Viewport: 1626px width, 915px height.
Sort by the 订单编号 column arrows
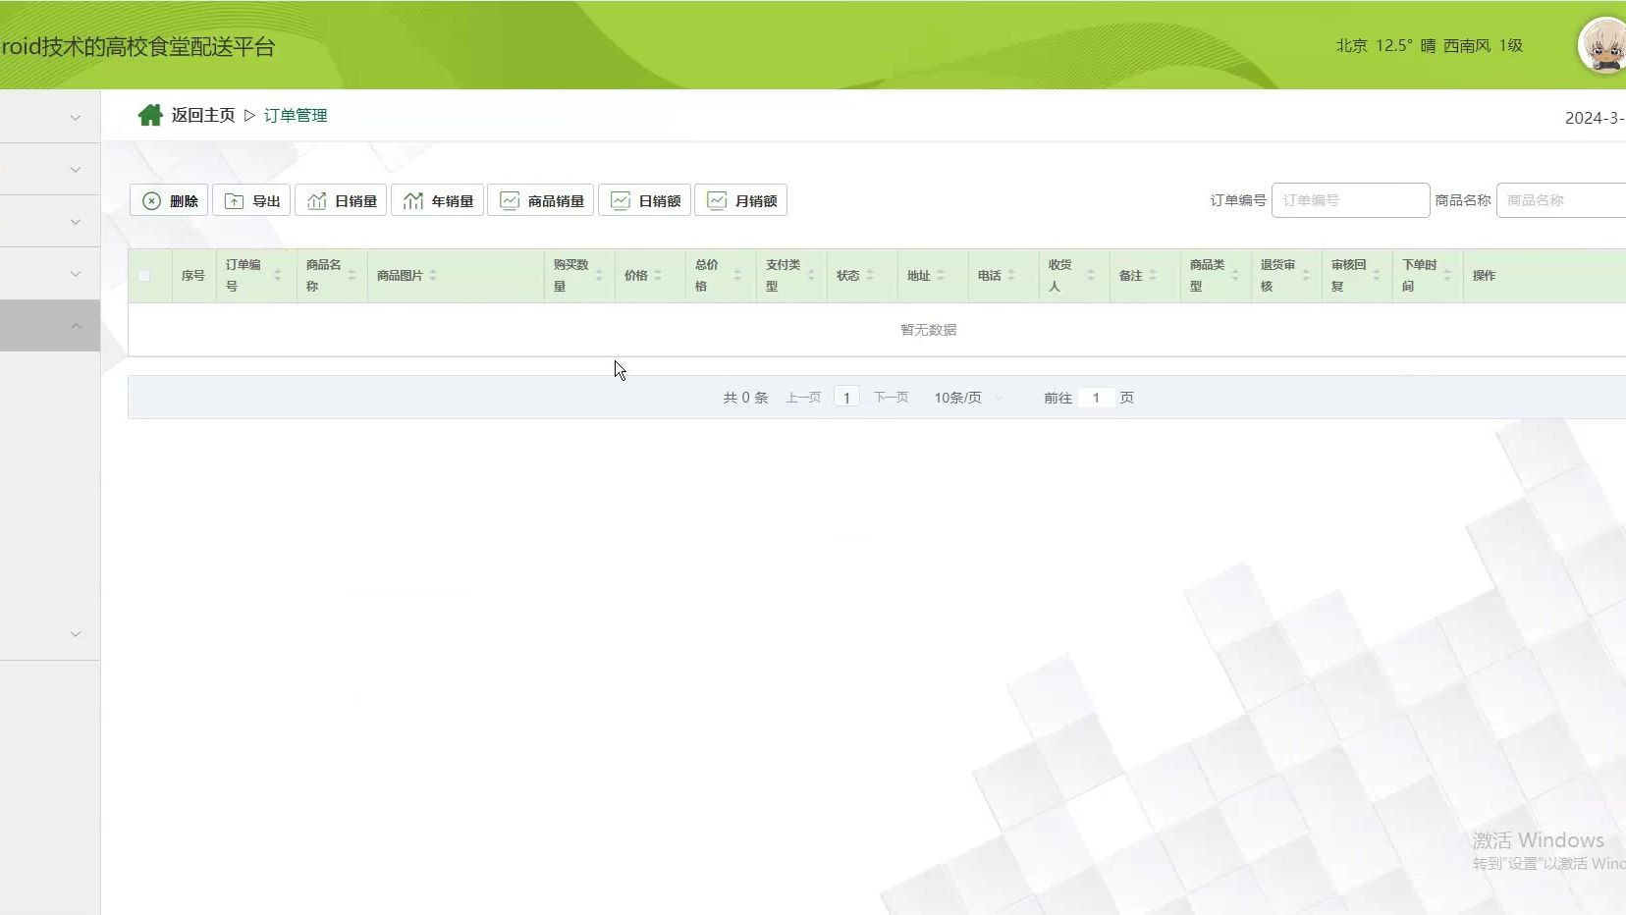pos(277,276)
